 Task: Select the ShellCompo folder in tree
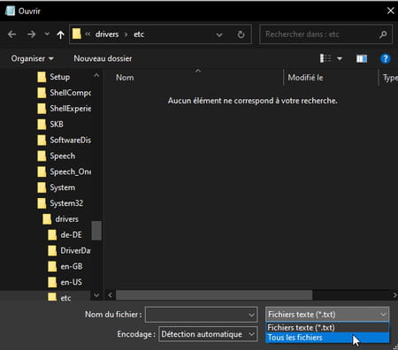(x=65, y=93)
